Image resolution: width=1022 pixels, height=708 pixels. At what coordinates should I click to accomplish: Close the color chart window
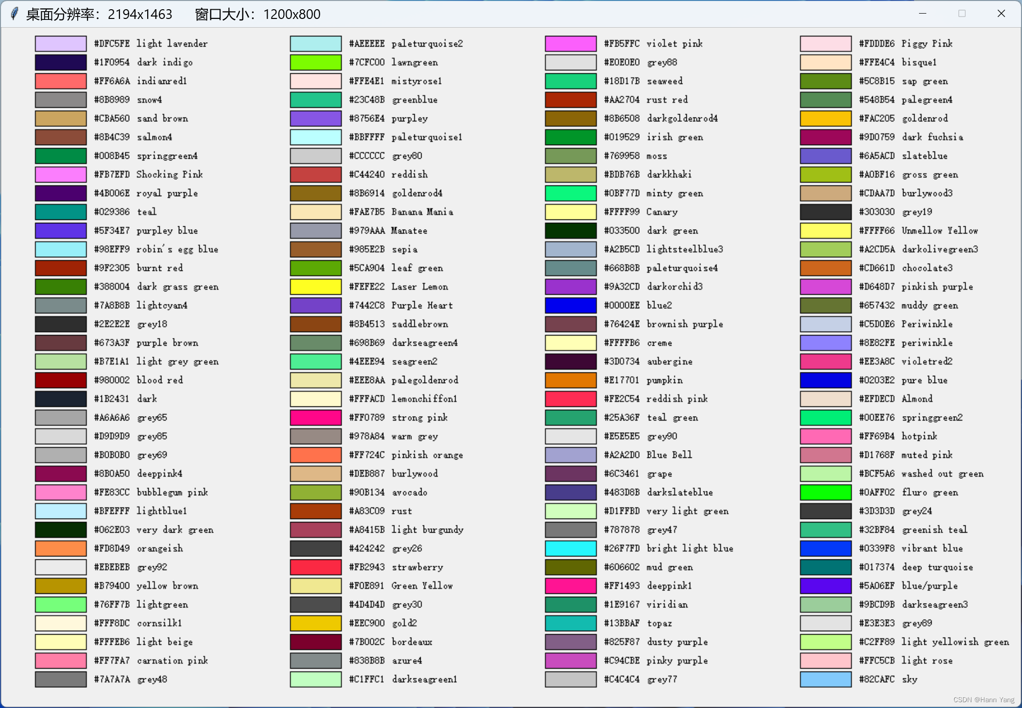coord(1001,14)
